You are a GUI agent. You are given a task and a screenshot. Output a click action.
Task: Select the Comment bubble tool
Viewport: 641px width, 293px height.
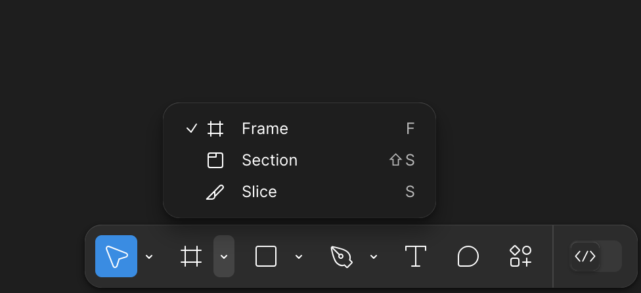(x=468, y=256)
